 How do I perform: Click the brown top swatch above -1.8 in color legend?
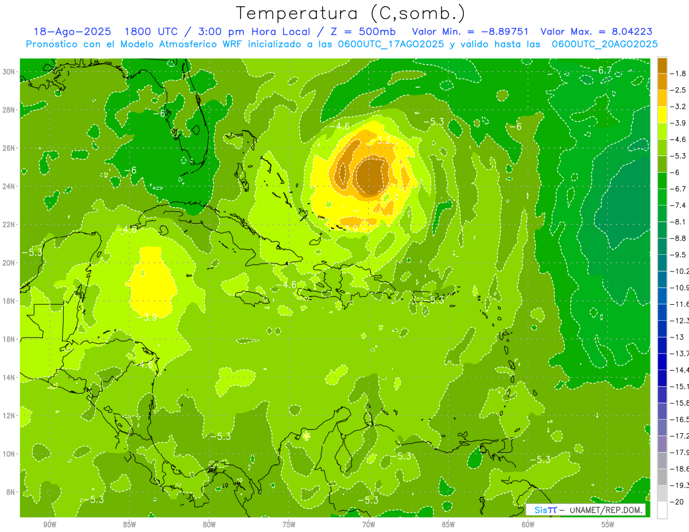click(662, 65)
